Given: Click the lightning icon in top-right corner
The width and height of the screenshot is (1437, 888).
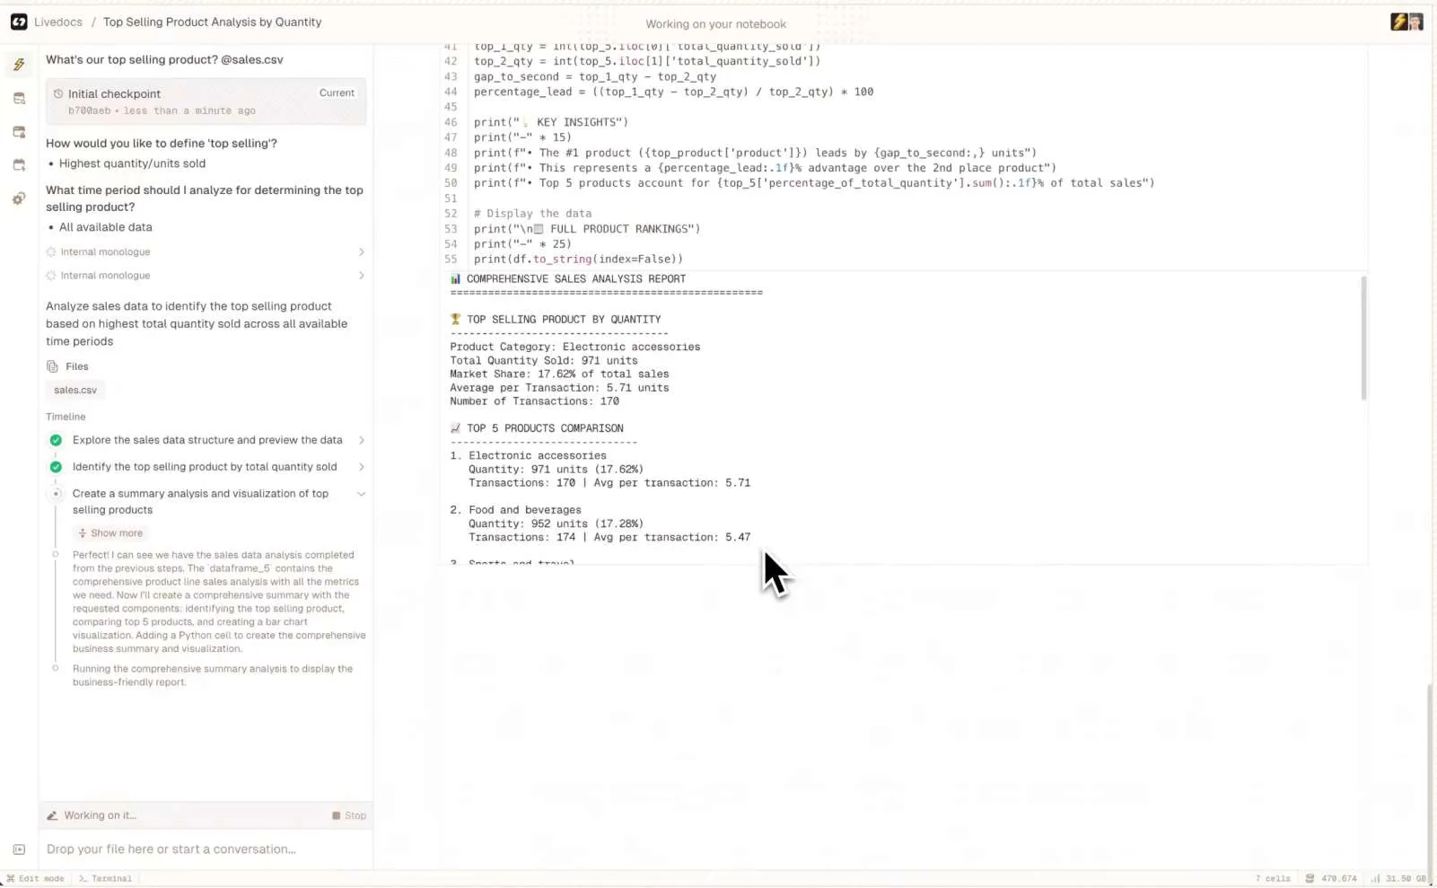Looking at the screenshot, I should pos(1398,22).
